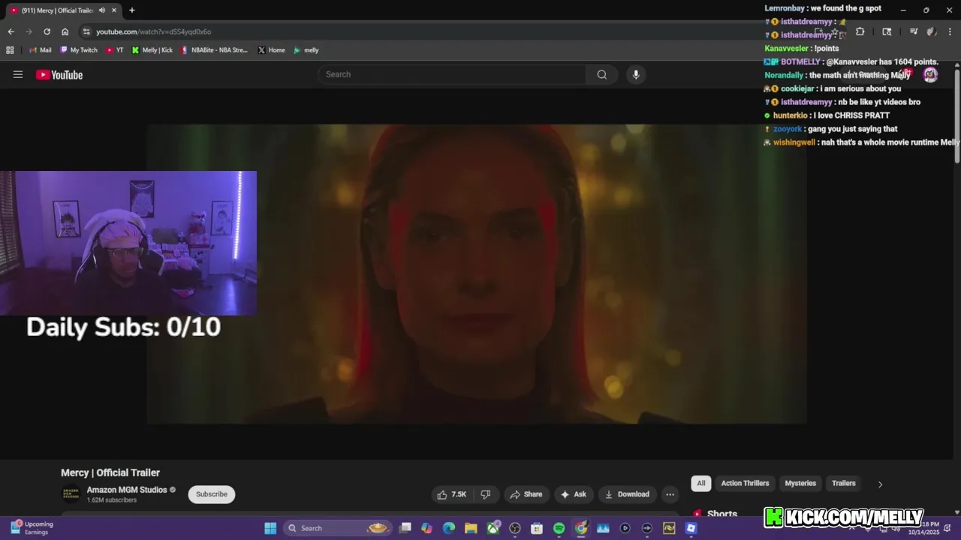Open the My Twitch bookmark

(x=79, y=50)
